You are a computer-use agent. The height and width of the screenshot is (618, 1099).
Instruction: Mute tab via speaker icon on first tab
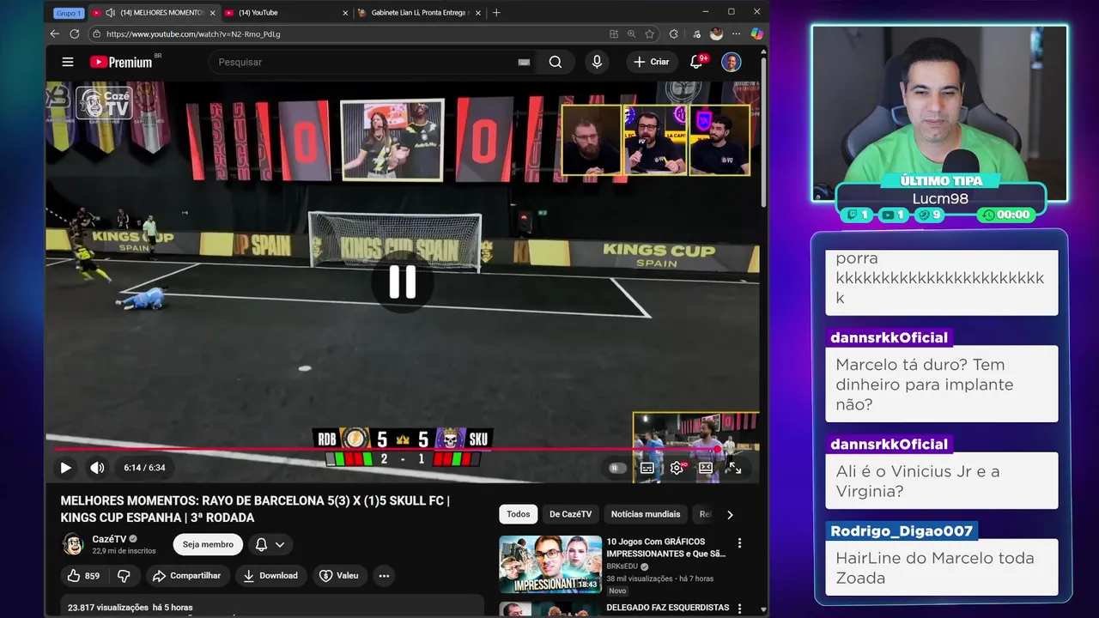point(110,13)
